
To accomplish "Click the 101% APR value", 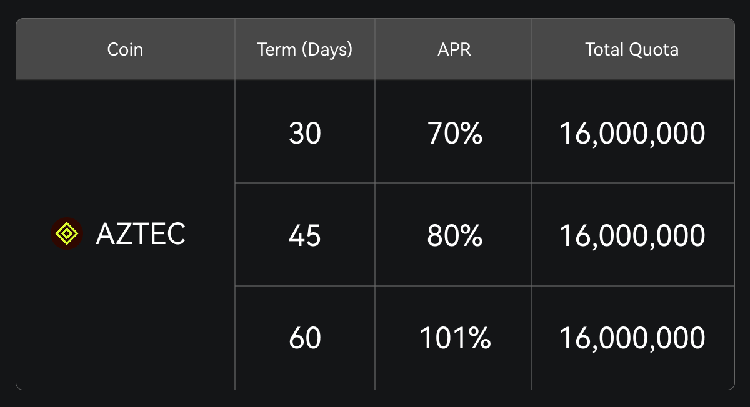I will pos(454,338).
